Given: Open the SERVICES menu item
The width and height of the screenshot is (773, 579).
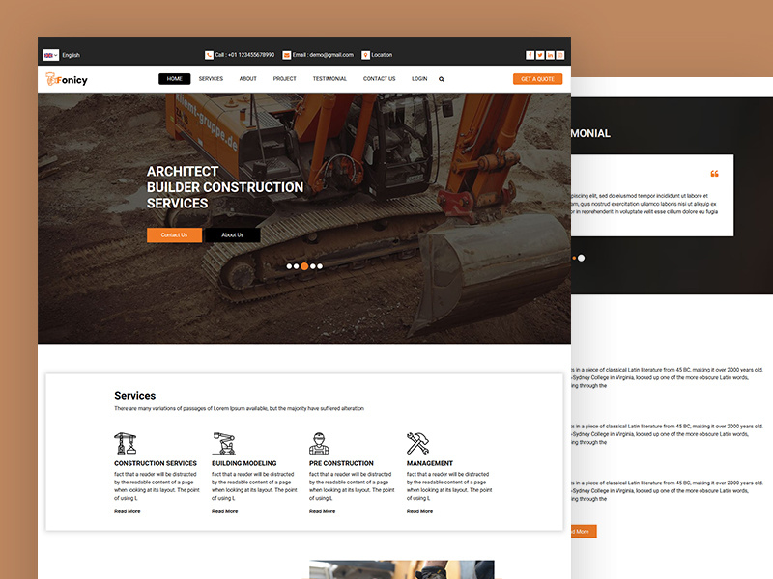Looking at the screenshot, I should (211, 79).
